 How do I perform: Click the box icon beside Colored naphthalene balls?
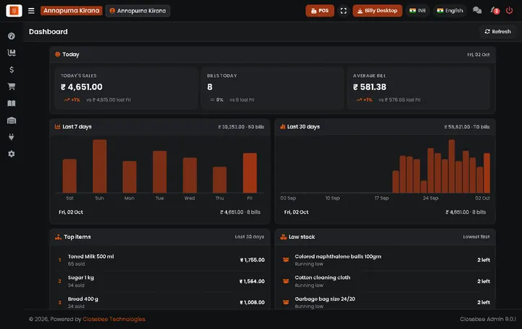click(x=286, y=260)
